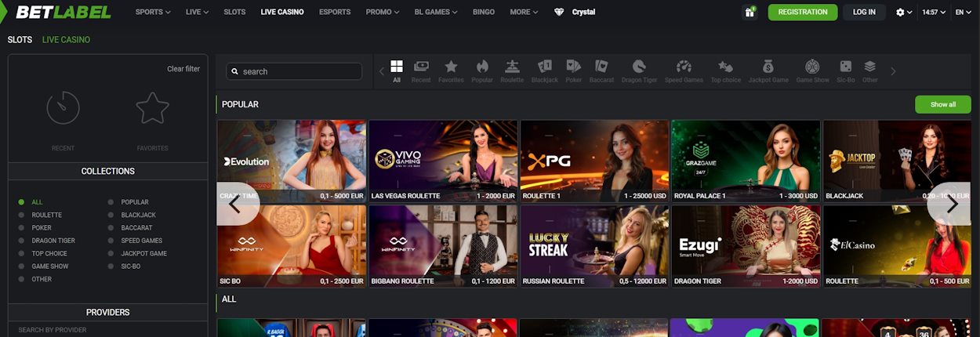Open the Recent clock in left panel
The height and width of the screenshot is (337, 980).
(x=63, y=108)
